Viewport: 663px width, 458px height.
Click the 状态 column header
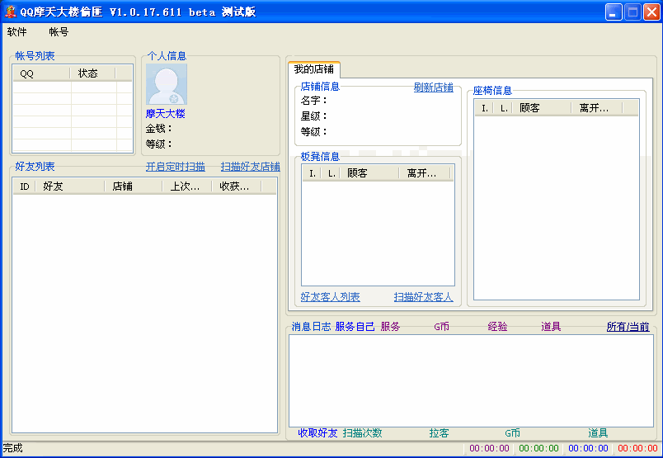click(92, 73)
